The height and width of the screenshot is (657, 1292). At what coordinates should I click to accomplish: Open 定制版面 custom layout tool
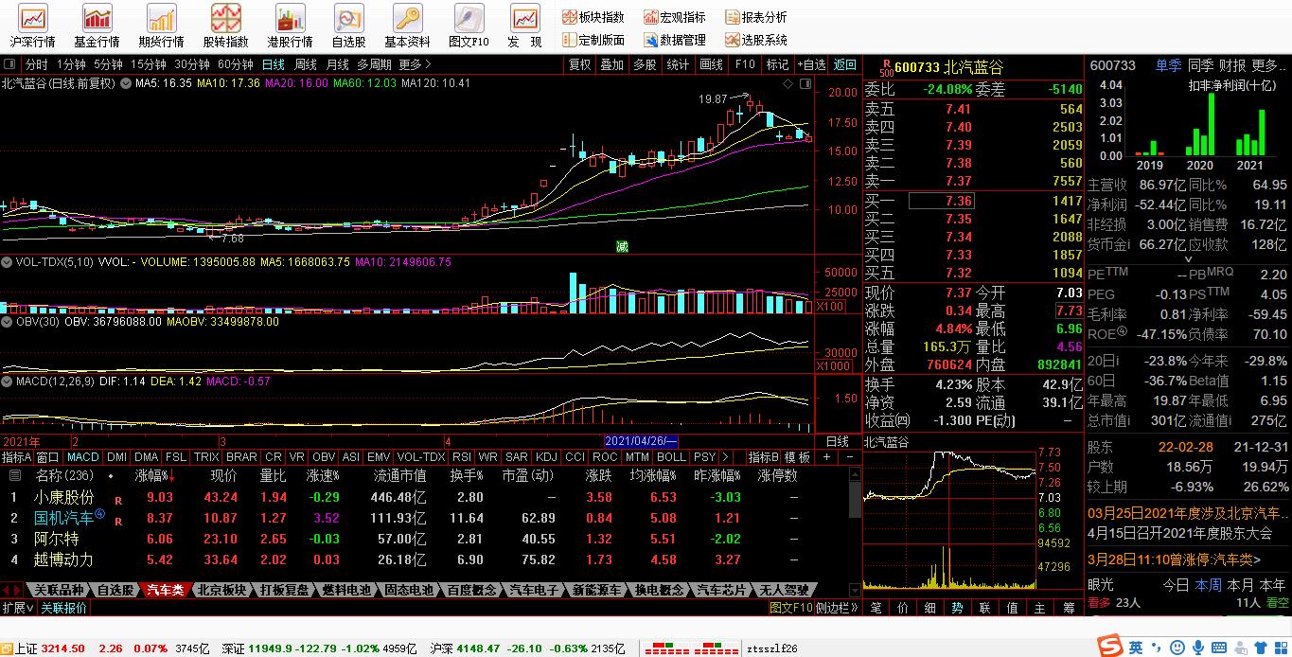593,40
